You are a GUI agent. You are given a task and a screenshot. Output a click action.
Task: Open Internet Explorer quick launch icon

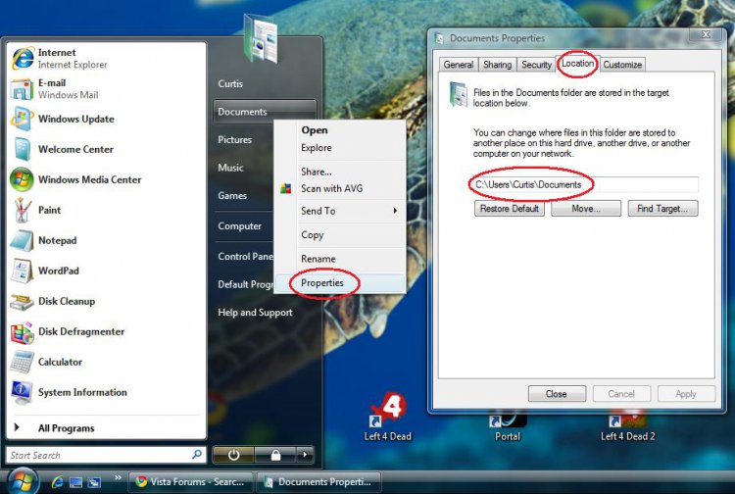58,482
